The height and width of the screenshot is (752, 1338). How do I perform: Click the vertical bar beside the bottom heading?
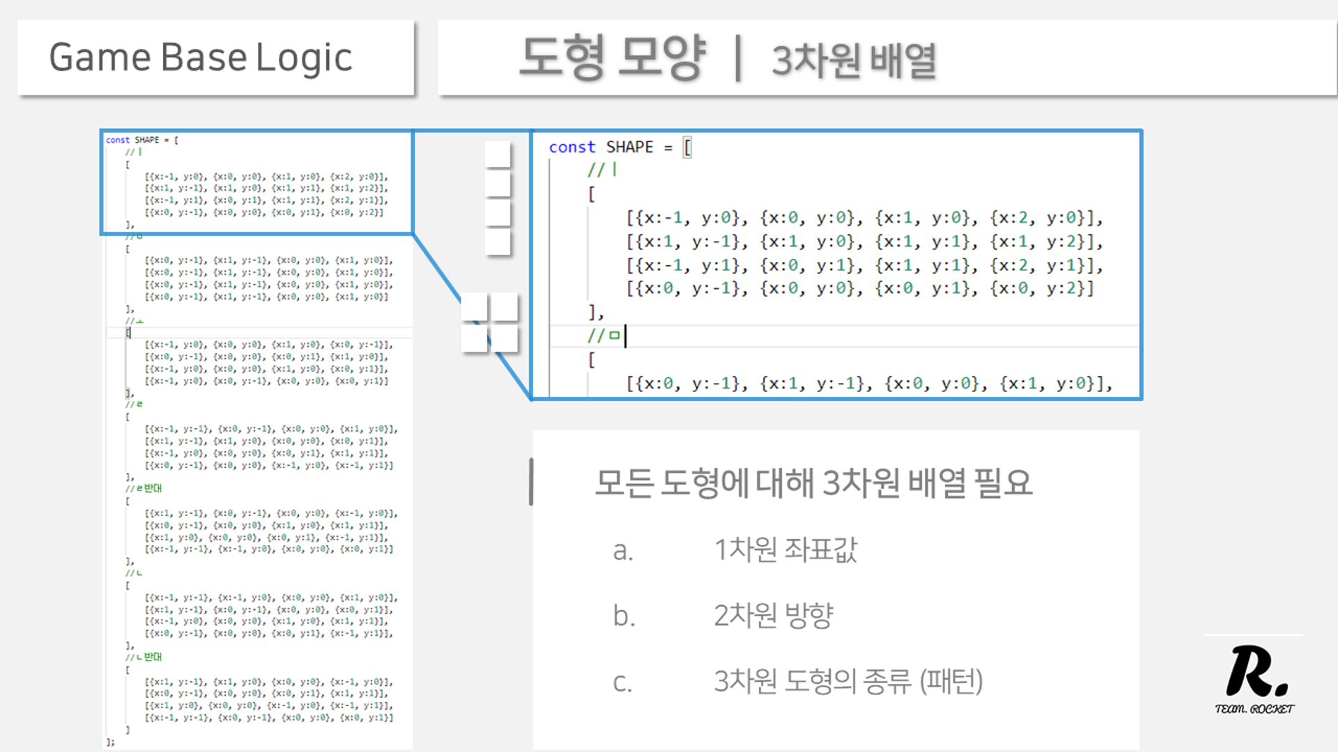pos(531,481)
